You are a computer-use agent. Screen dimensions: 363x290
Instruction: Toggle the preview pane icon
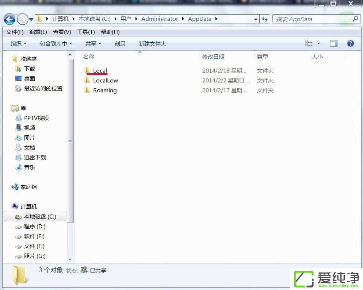[x=333, y=43]
